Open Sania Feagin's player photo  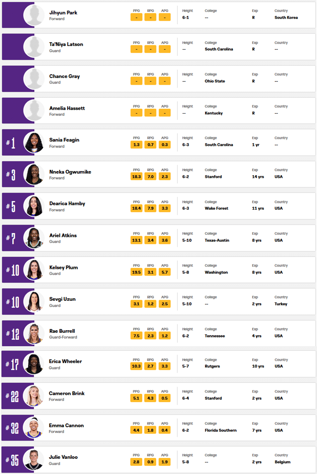pos(34,143)
